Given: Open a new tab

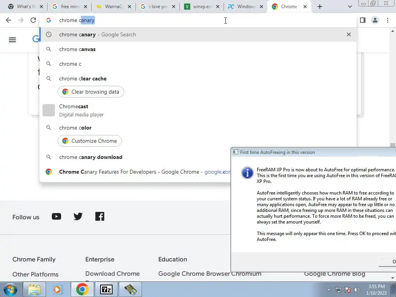Looking at the screenshot, I should (320, 7).
